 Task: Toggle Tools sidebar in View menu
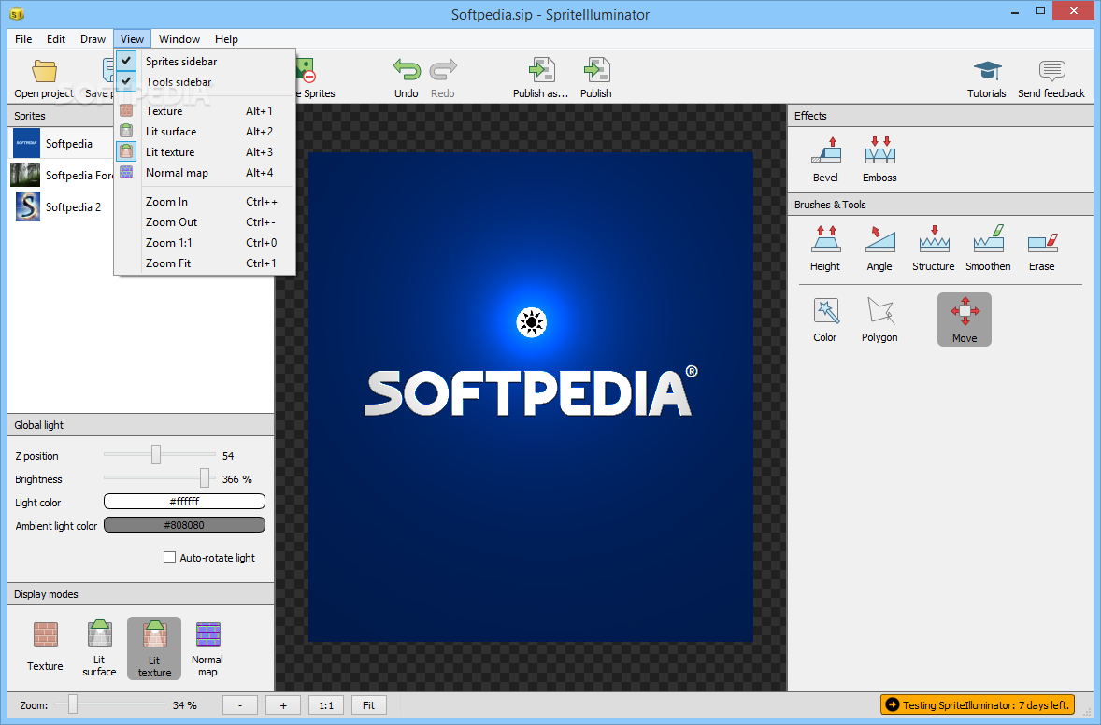click(x=205, y=81)
